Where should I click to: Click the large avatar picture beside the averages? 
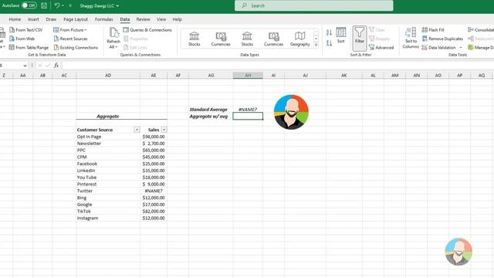291,112
